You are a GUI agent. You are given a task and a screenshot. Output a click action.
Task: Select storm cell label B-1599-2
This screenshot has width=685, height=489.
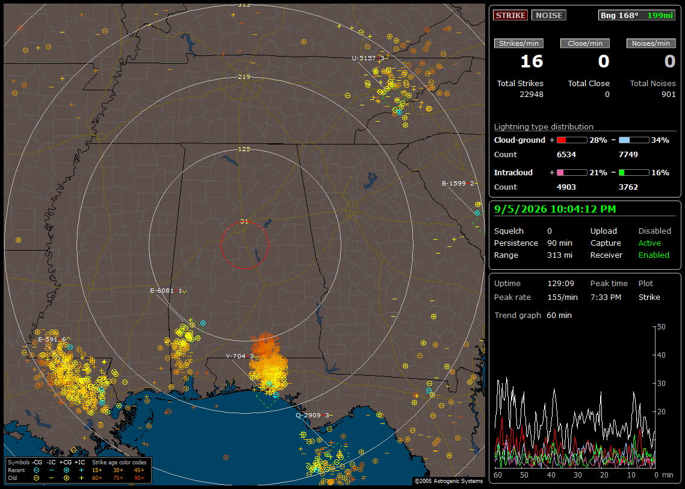point(458,184)
